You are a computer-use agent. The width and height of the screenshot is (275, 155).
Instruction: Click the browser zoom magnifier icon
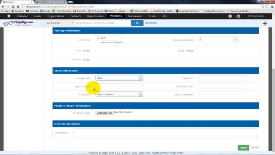263,7
